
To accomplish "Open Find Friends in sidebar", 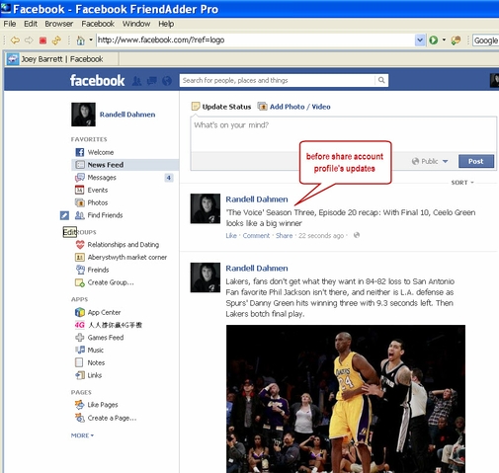I will pyautogui.click(x=105, y=215).
